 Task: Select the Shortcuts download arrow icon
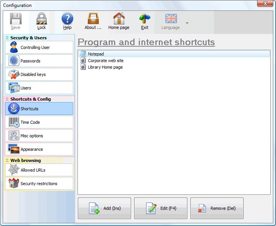pyautogui.click(x=14, y=108)
